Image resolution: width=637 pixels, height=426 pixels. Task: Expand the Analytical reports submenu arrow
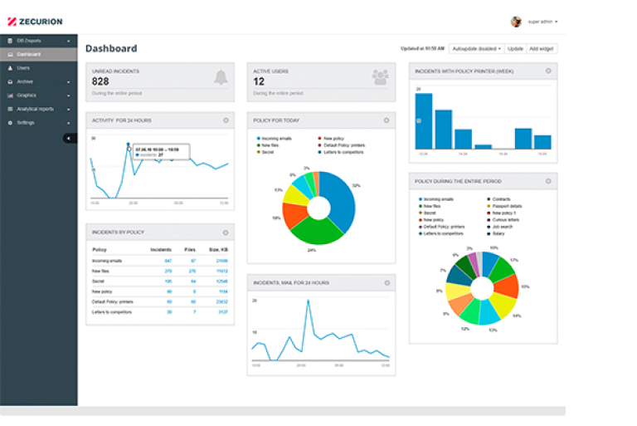(x=68, y=110)
